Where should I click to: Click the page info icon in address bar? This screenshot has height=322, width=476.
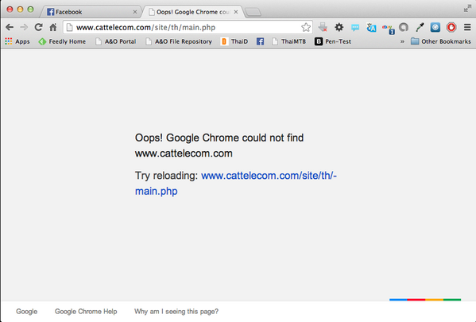[x=69, y=27]
